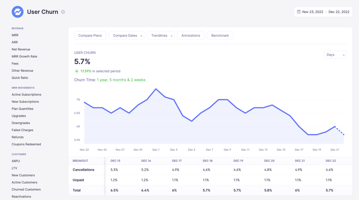
Task: Go to Downgrades
Action: coord(21,123)
